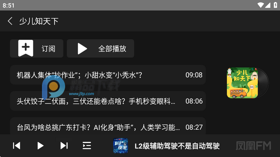
Task: Tap the back arrow beside 少儿知天下
Action: point(10,21)
